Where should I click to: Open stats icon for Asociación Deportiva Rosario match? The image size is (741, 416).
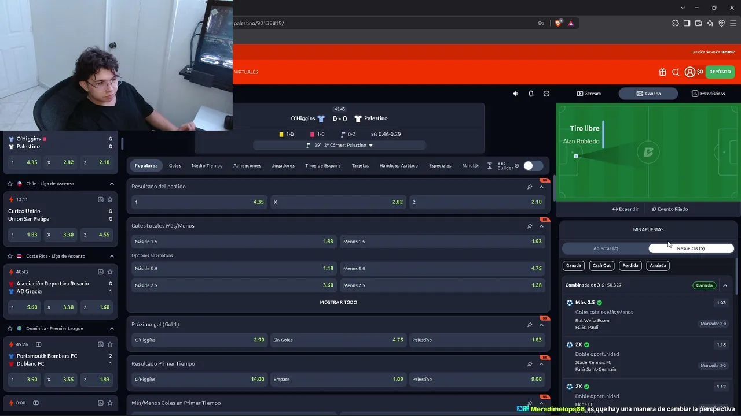pos(101,272)
